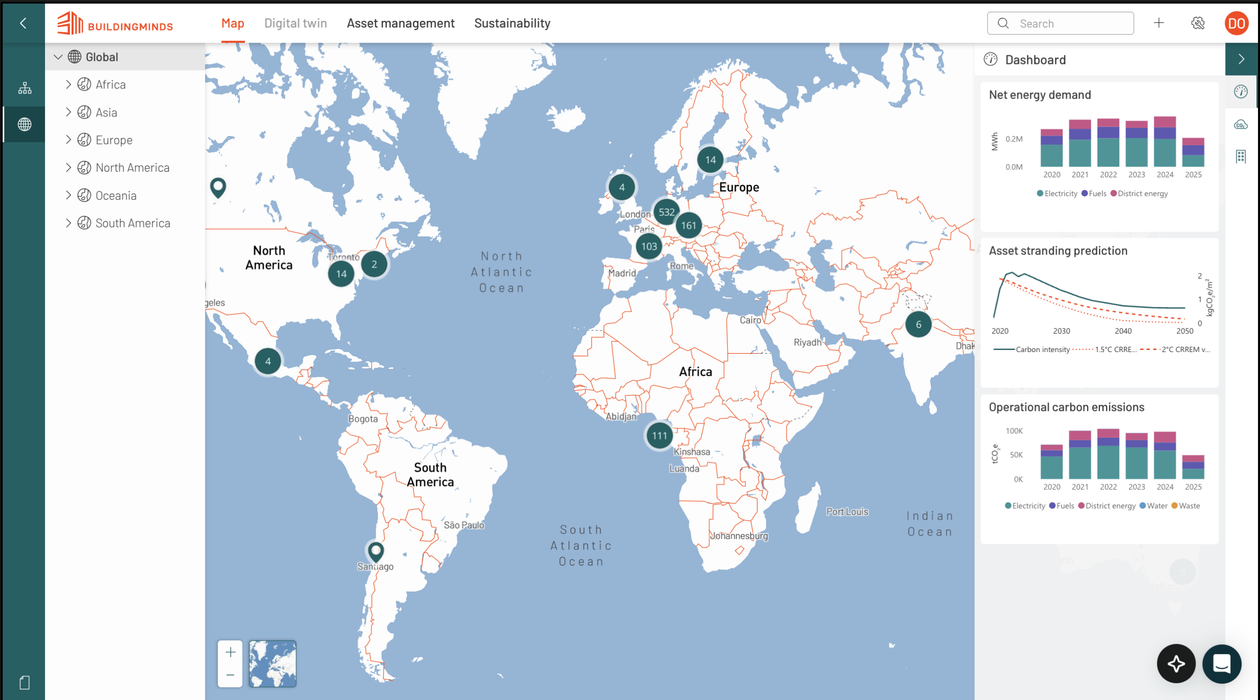Click the 2022 bar in Operational carbon emissions
Screen dimensions: 1260x700
(1108, 454)
